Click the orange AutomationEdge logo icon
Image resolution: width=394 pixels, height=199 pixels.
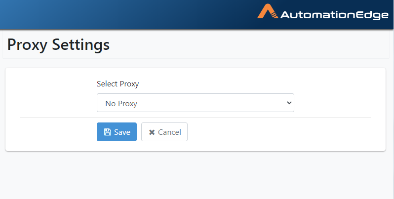268,11
